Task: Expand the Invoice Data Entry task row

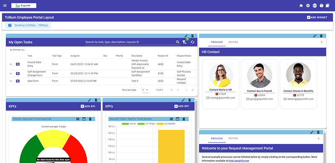Action: pos(11,64)
